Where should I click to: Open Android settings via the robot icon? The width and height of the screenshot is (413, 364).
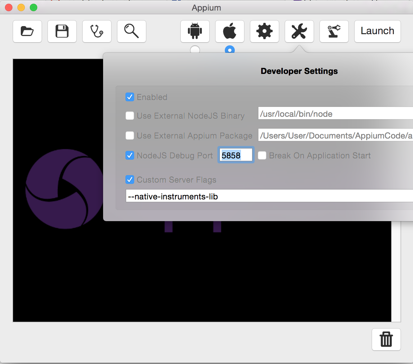tap(195, 31)
